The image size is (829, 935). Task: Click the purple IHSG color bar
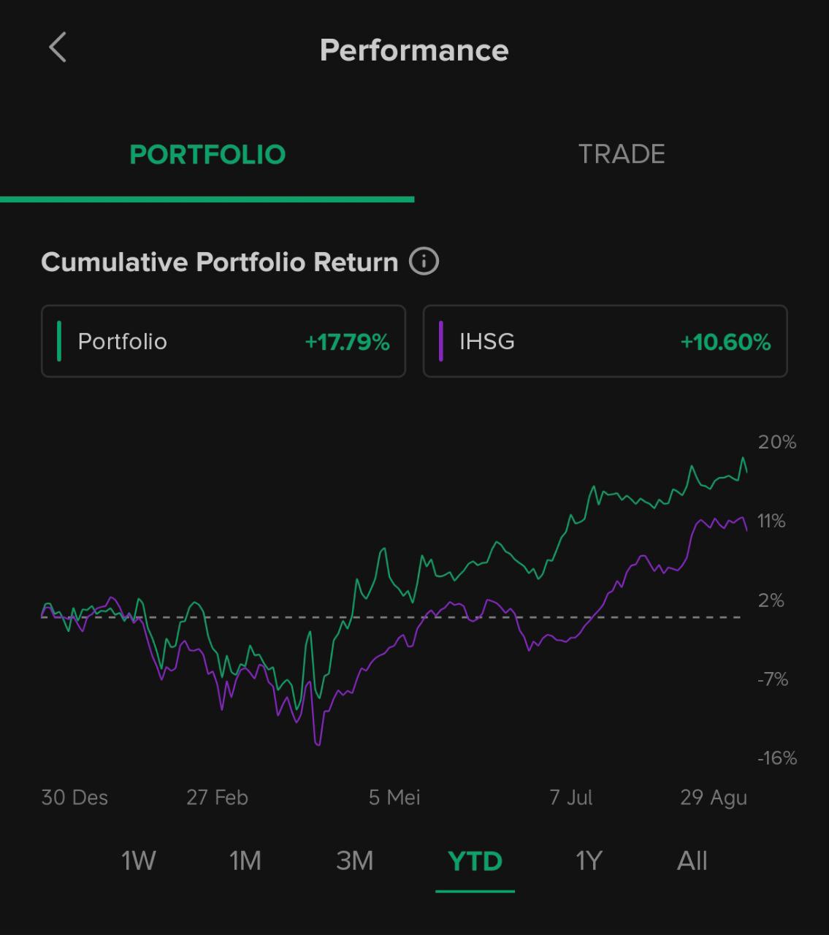[440, 341]
